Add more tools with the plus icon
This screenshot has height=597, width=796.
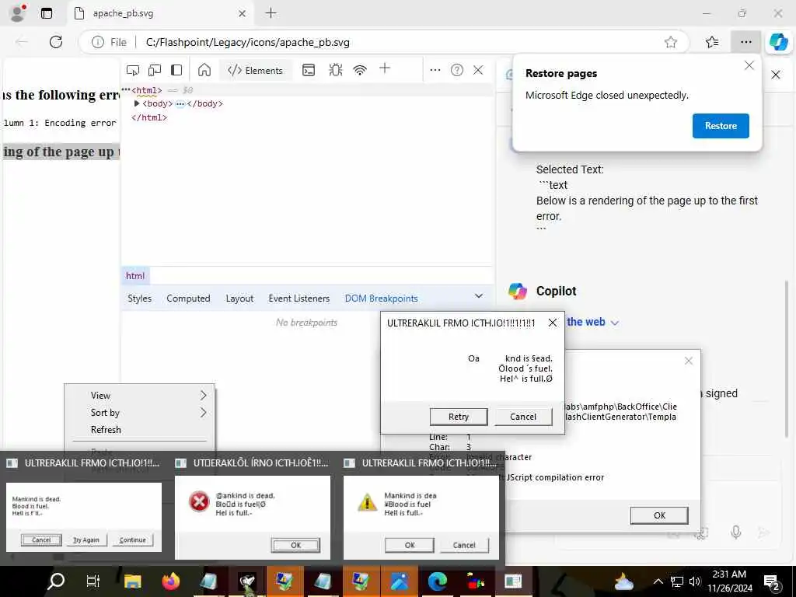pos(384,68)
